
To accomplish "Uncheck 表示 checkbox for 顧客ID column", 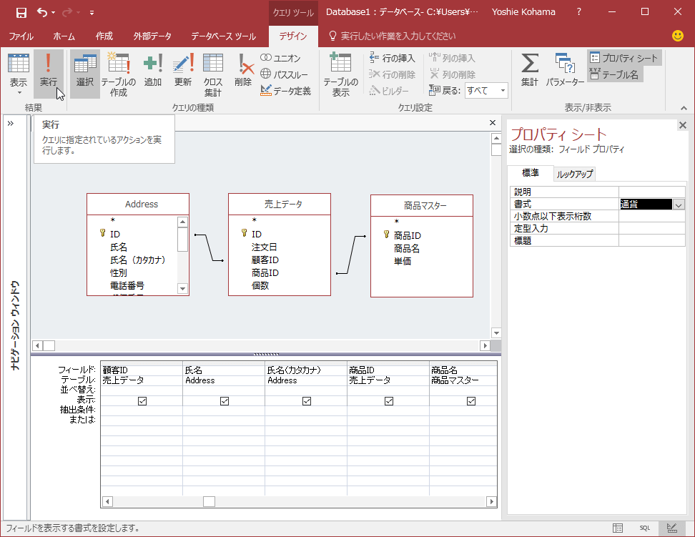I will click(142, 401).
